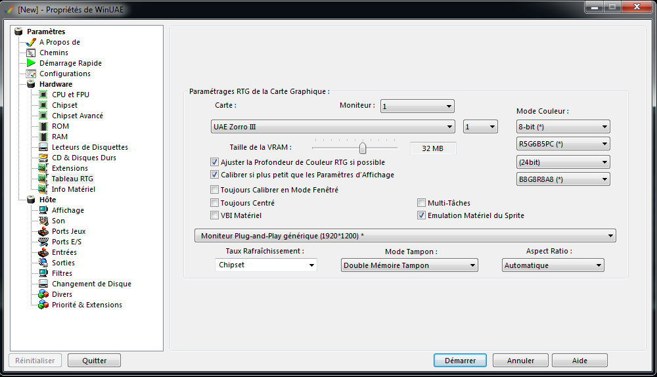Click the Paramètres root icon
The image size is (657, 377).
coord(18,32)
